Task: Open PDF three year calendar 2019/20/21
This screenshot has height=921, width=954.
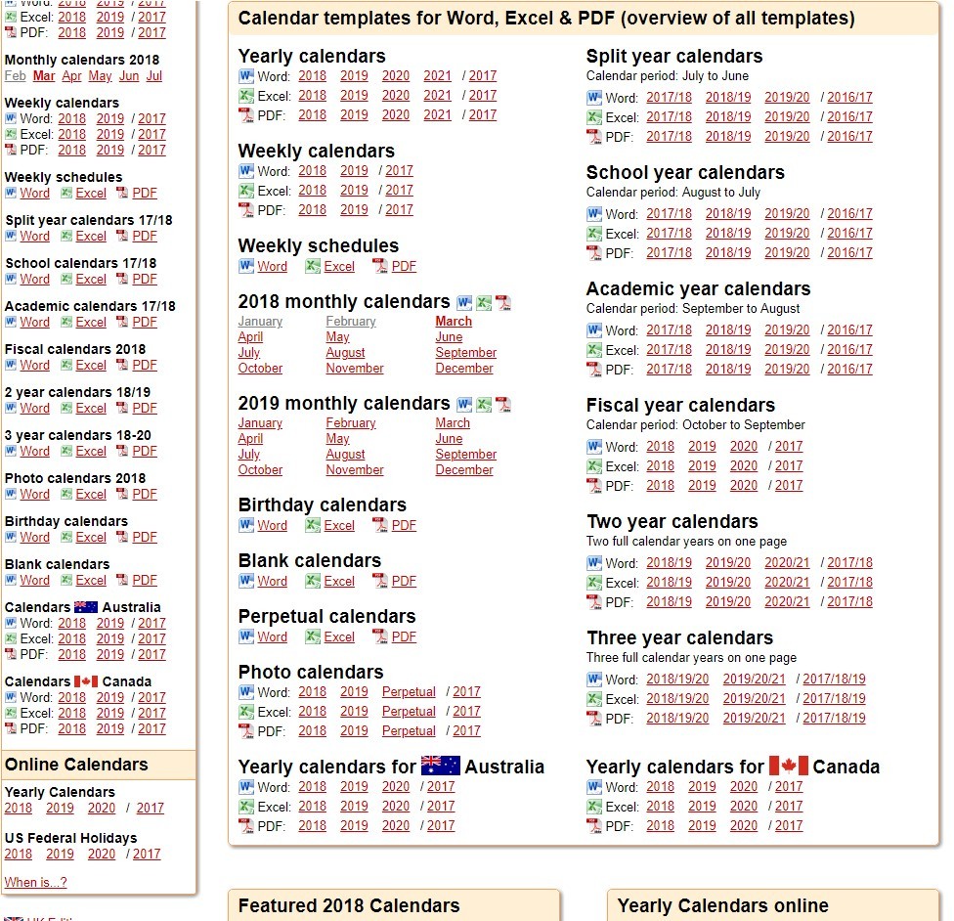Action: pyautogui.click(x=754, y=719)
